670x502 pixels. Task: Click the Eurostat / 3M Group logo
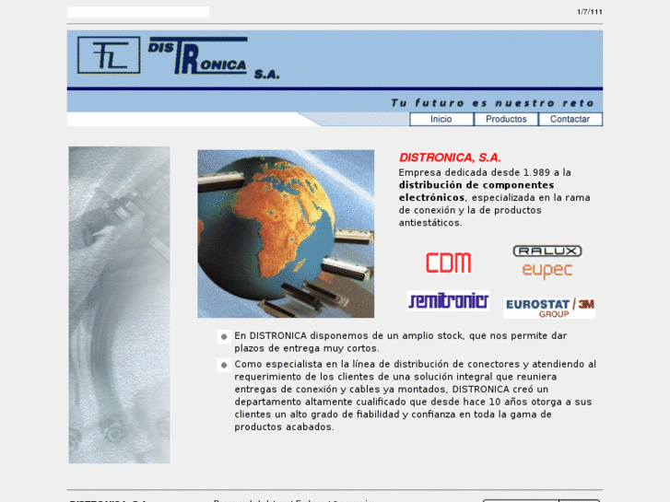549,308
